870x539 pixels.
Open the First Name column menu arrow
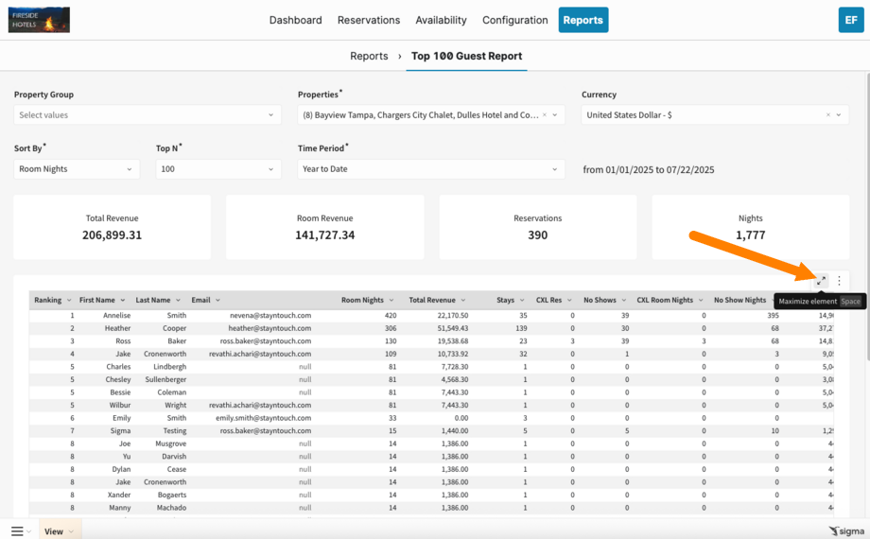click(123, 301)
